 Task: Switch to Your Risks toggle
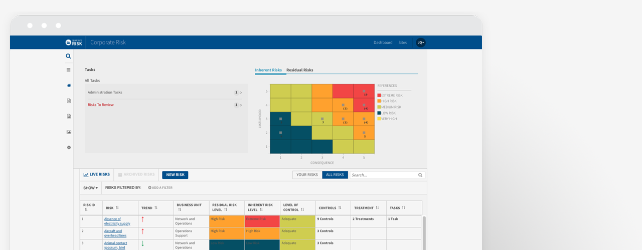coord(307,175)
